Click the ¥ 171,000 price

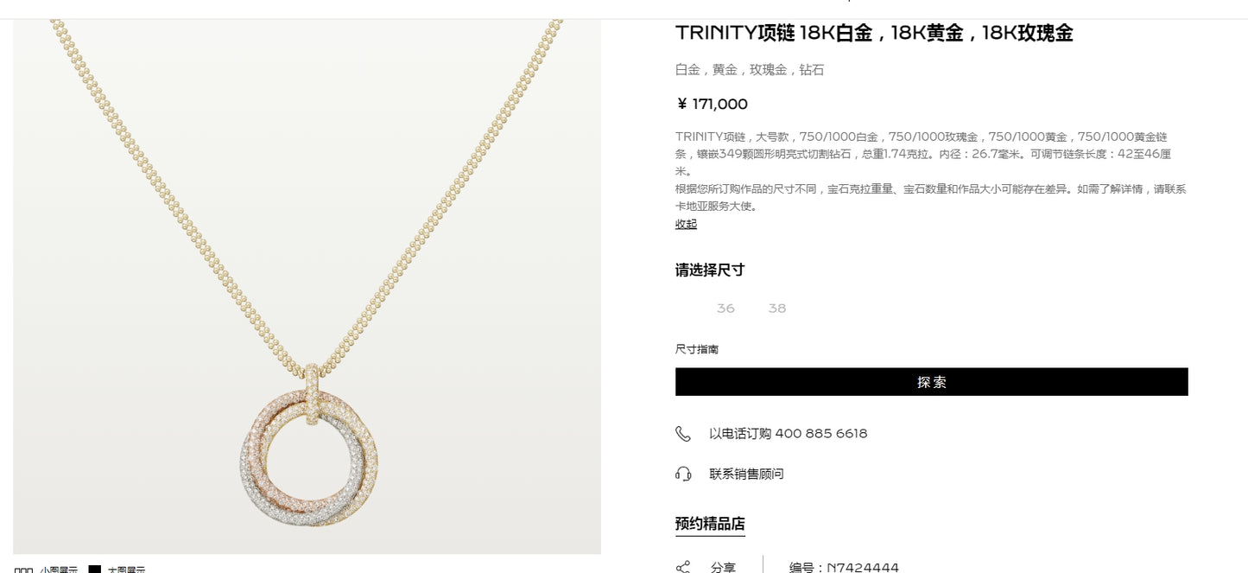[x=712, y=105]
